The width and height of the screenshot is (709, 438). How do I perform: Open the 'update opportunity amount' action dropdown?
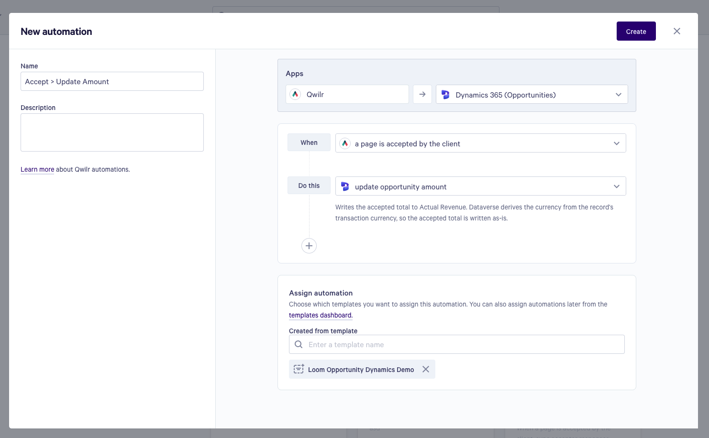click(481, 186)
